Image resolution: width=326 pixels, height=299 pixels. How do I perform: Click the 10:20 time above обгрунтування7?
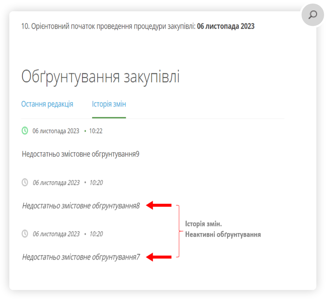[x=96, y=234]
